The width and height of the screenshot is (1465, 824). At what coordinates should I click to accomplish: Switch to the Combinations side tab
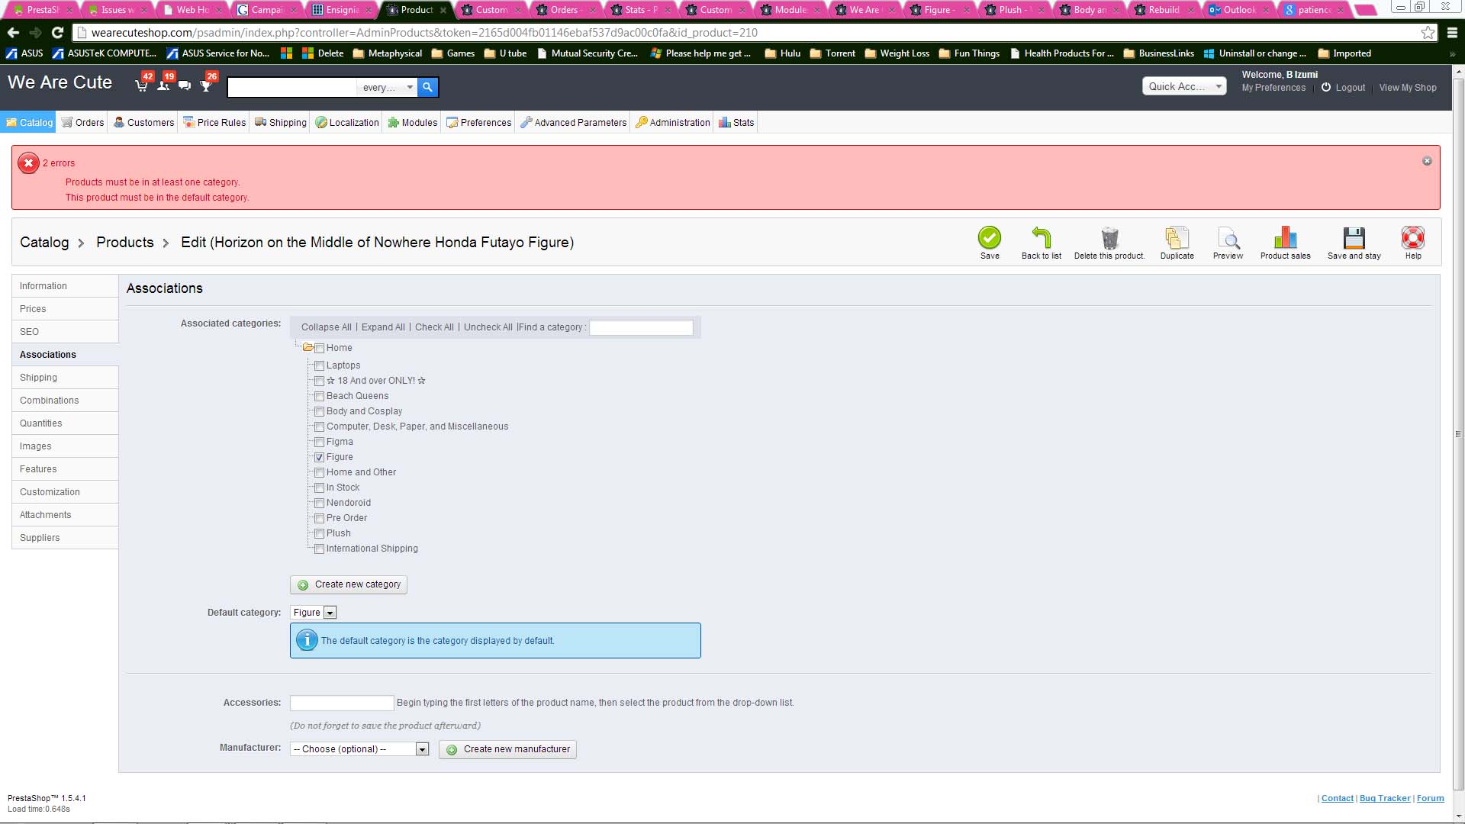(x=50, y=401)
